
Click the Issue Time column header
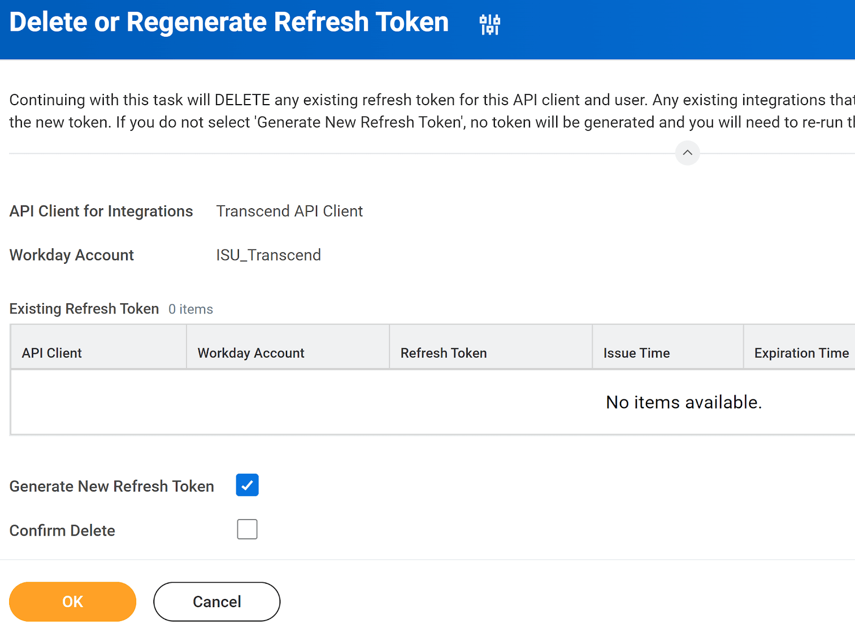pyautogui.click(x=636, y=352)
